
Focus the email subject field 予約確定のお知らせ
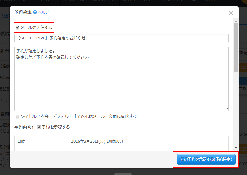(x=121, y=38)
